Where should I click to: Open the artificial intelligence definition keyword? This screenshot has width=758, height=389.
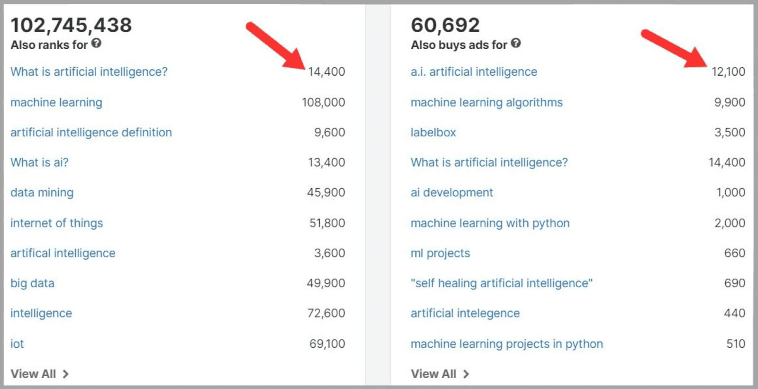coord(91,132)
